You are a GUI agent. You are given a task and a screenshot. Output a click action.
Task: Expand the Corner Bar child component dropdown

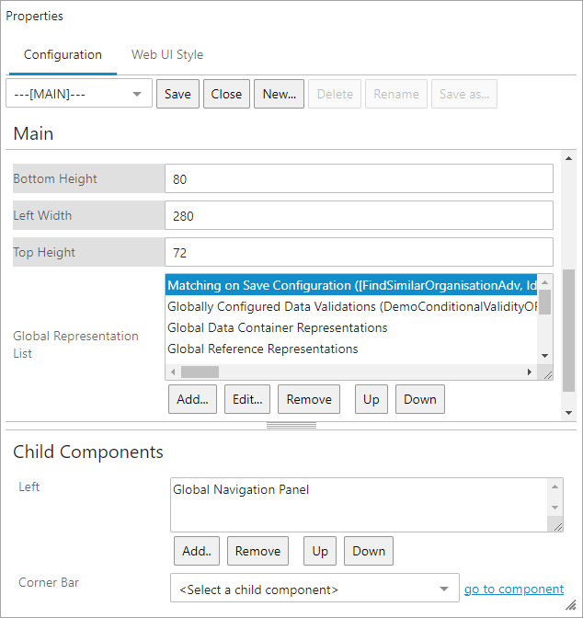tap(314, 589)
